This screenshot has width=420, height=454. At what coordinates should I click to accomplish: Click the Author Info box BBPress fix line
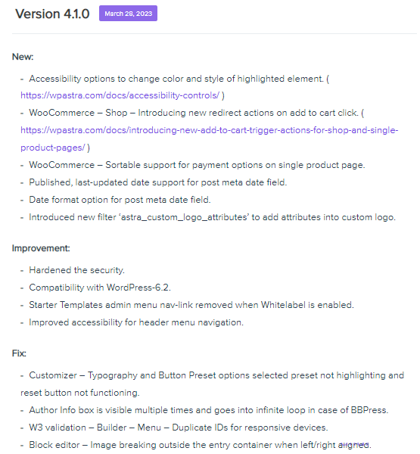coord(209,410)
